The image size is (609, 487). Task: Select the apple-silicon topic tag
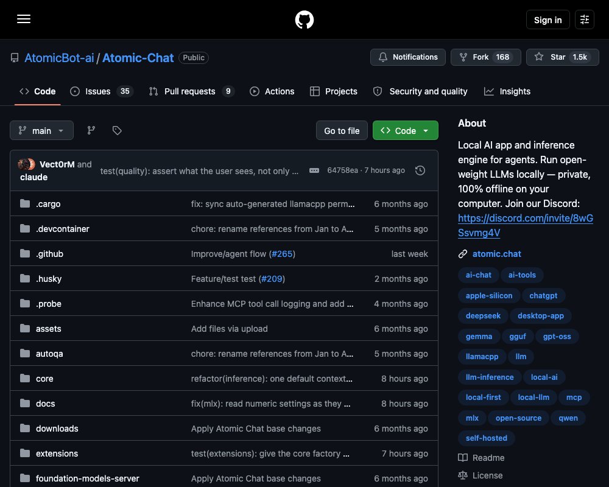click(489, 295)
